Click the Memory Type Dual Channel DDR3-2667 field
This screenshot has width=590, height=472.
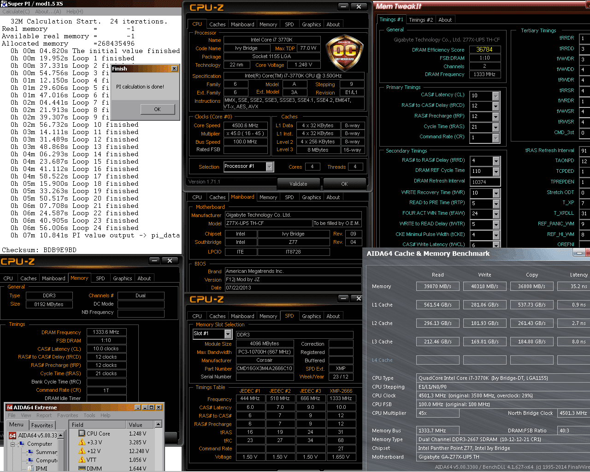click(503, 439)
